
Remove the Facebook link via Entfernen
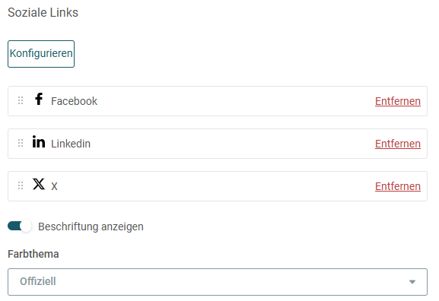(x=398, y=101)
